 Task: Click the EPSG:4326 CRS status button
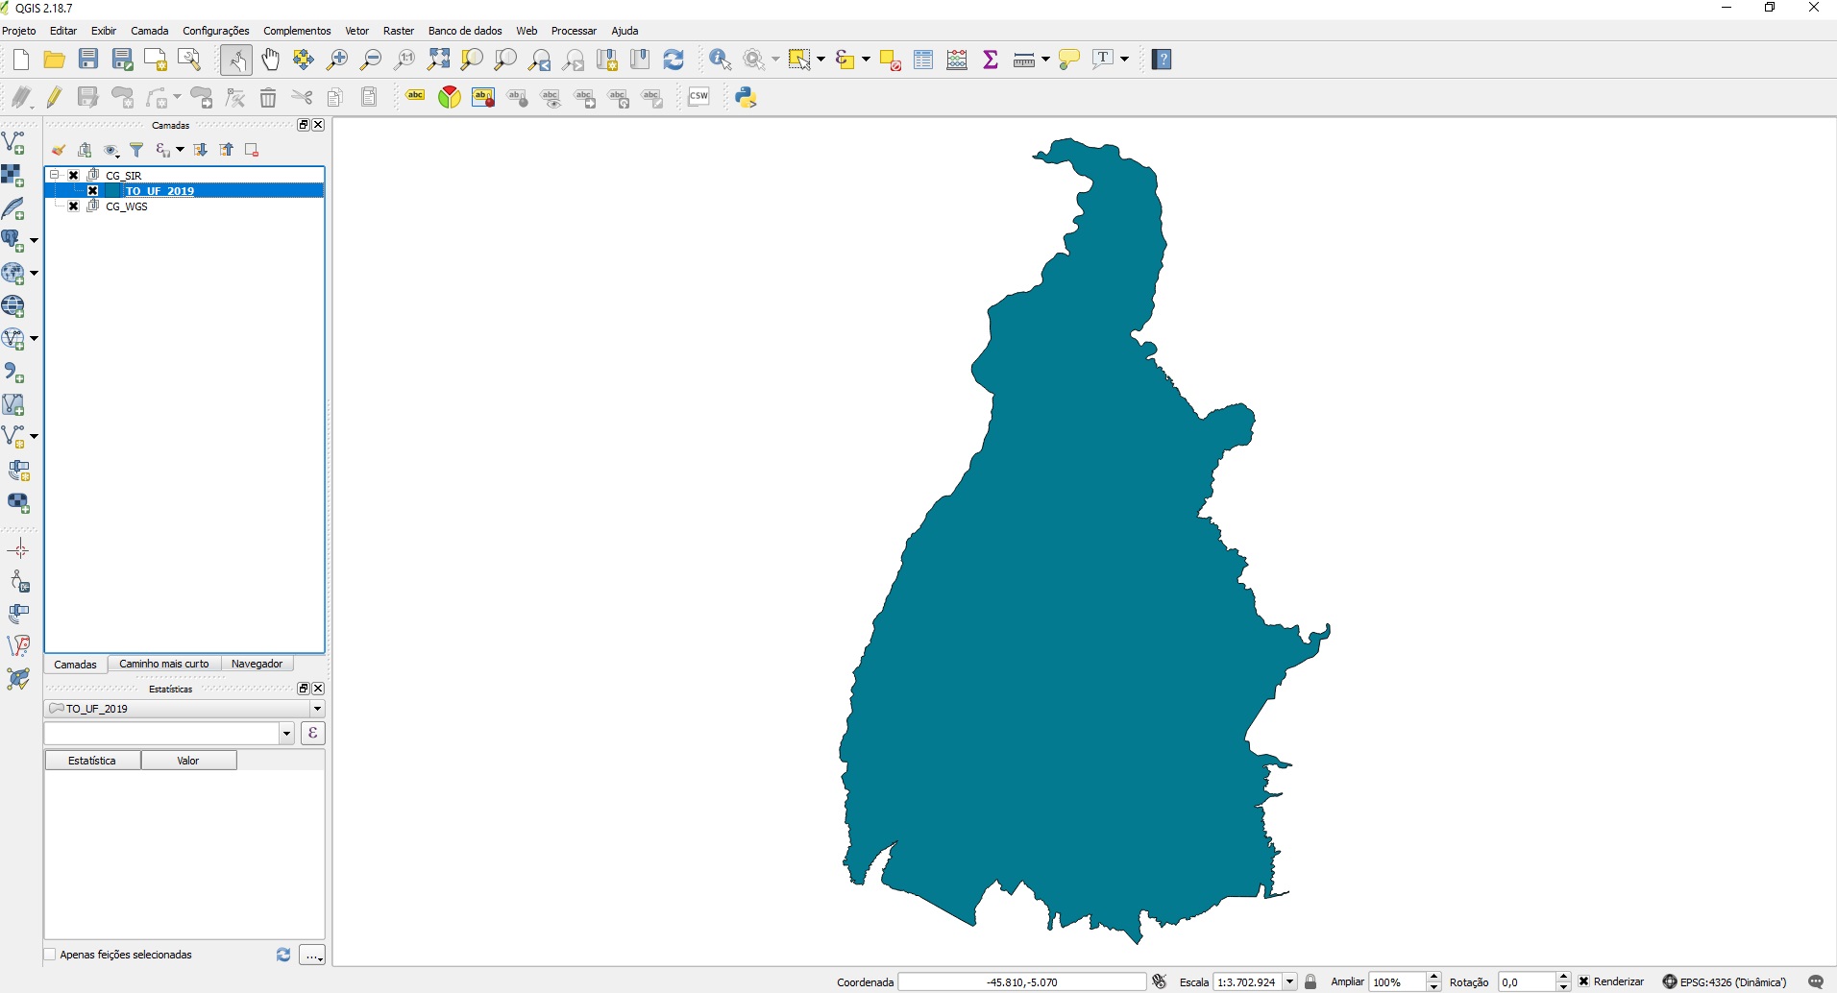tap(1726, 981)
